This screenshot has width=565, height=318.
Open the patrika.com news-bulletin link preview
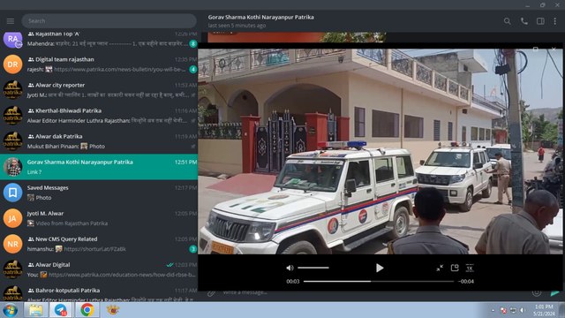[x=120, y=69]
